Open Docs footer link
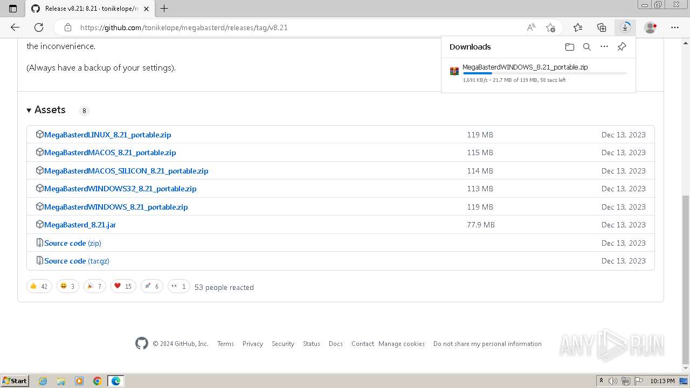690x388 pixels. 336,344
